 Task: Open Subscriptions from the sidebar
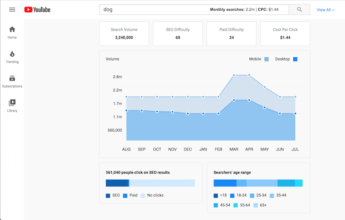click(x=12, y=81)
